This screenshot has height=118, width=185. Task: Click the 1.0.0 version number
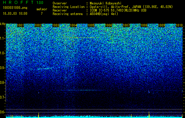(40, 3)
